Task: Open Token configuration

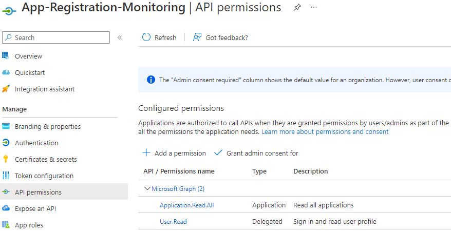Action: click(x=44, y=176)
